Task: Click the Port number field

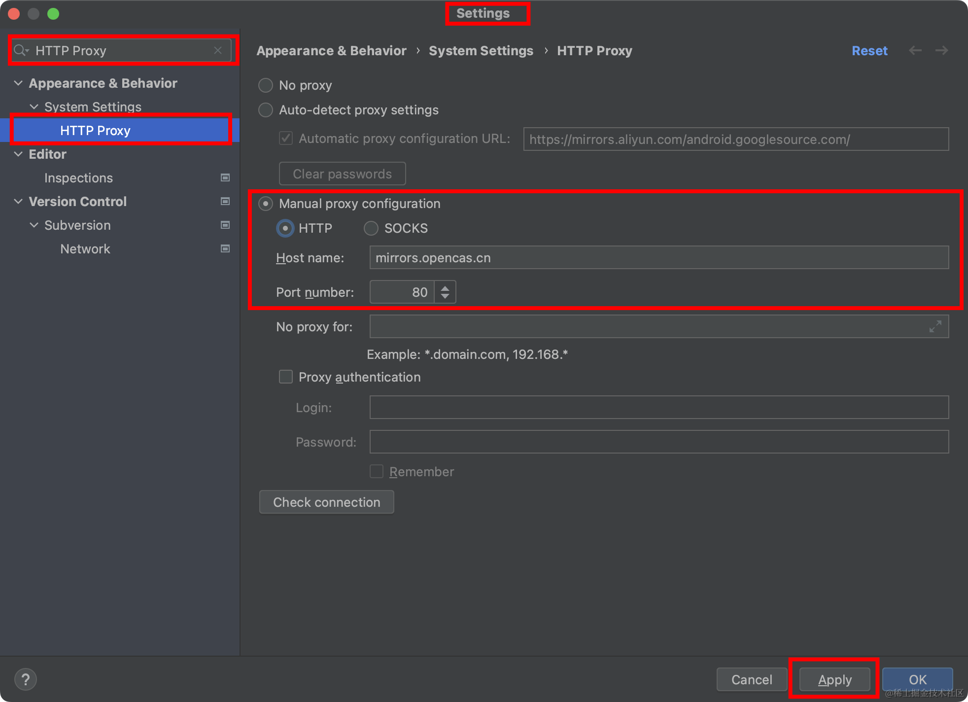Action: click(402, 292)
